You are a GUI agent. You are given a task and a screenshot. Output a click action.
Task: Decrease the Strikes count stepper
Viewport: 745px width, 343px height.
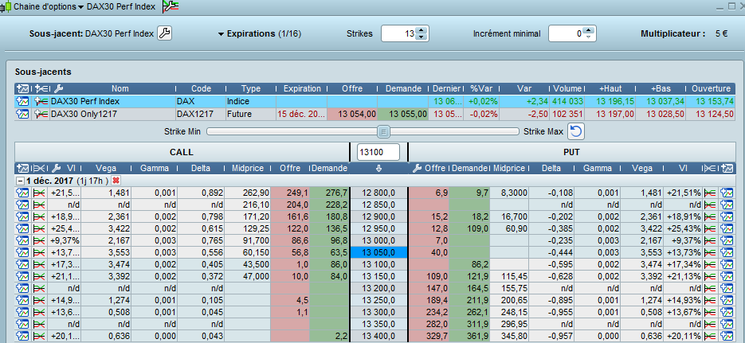(422, 37)
